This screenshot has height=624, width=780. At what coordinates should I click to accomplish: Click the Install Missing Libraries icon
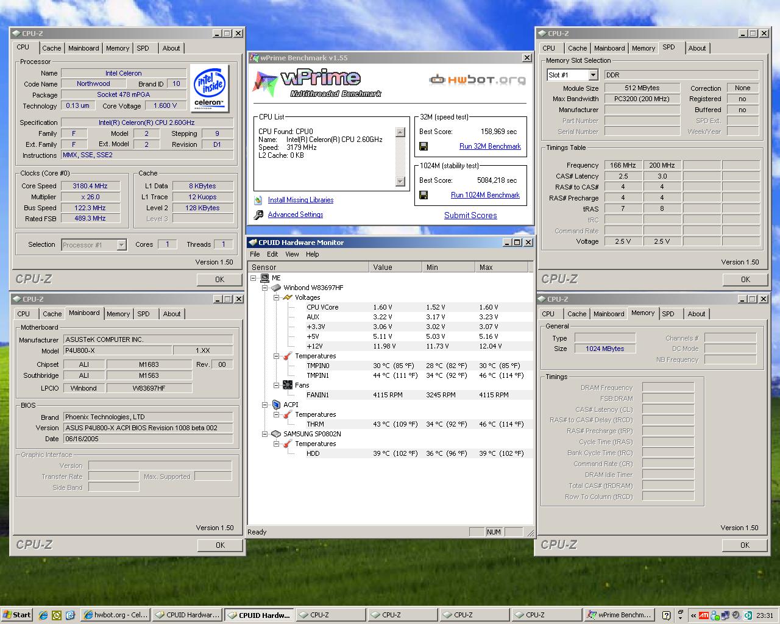click(x=258, y=200)
